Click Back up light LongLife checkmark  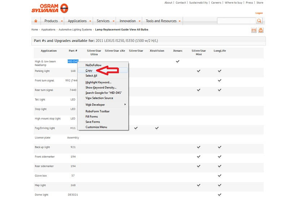(x=220, y=147)
